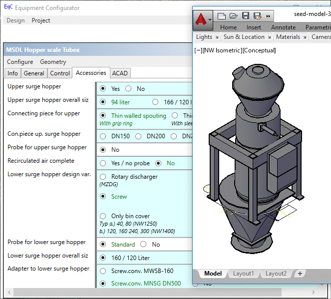Click the EqC app icon in title bar

tap(8, 7)
